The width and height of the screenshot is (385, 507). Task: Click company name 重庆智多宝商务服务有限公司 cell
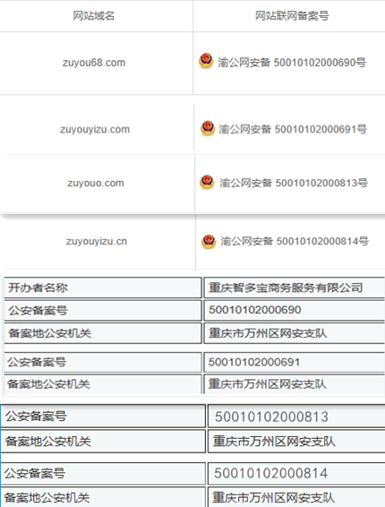click(x=295, y=288)
